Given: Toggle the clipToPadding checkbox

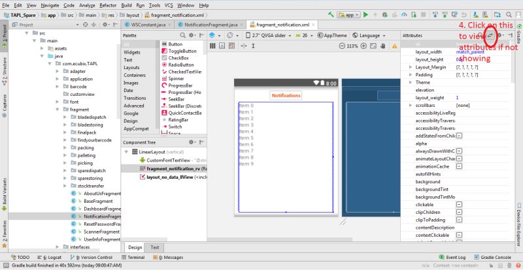Looking at the screenshot, I should [x=460, y=220].
